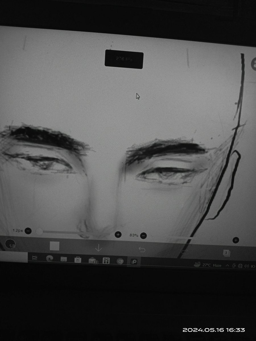
Task: Click the ibisPaint taskbar icon
Action: point(134,262)
